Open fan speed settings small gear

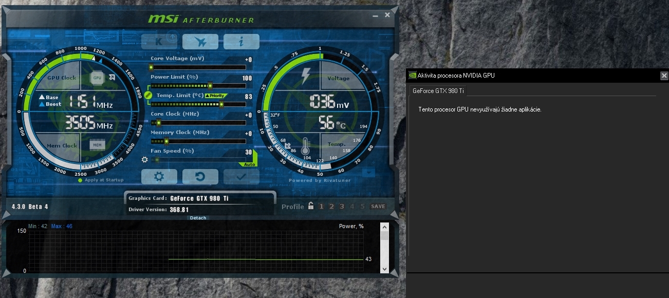[145, 160]
